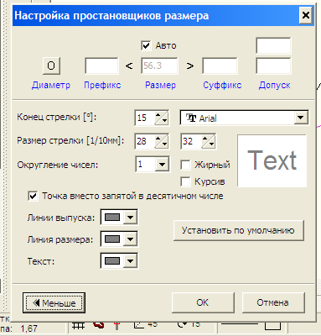Open Текст color dropdown

130,261
